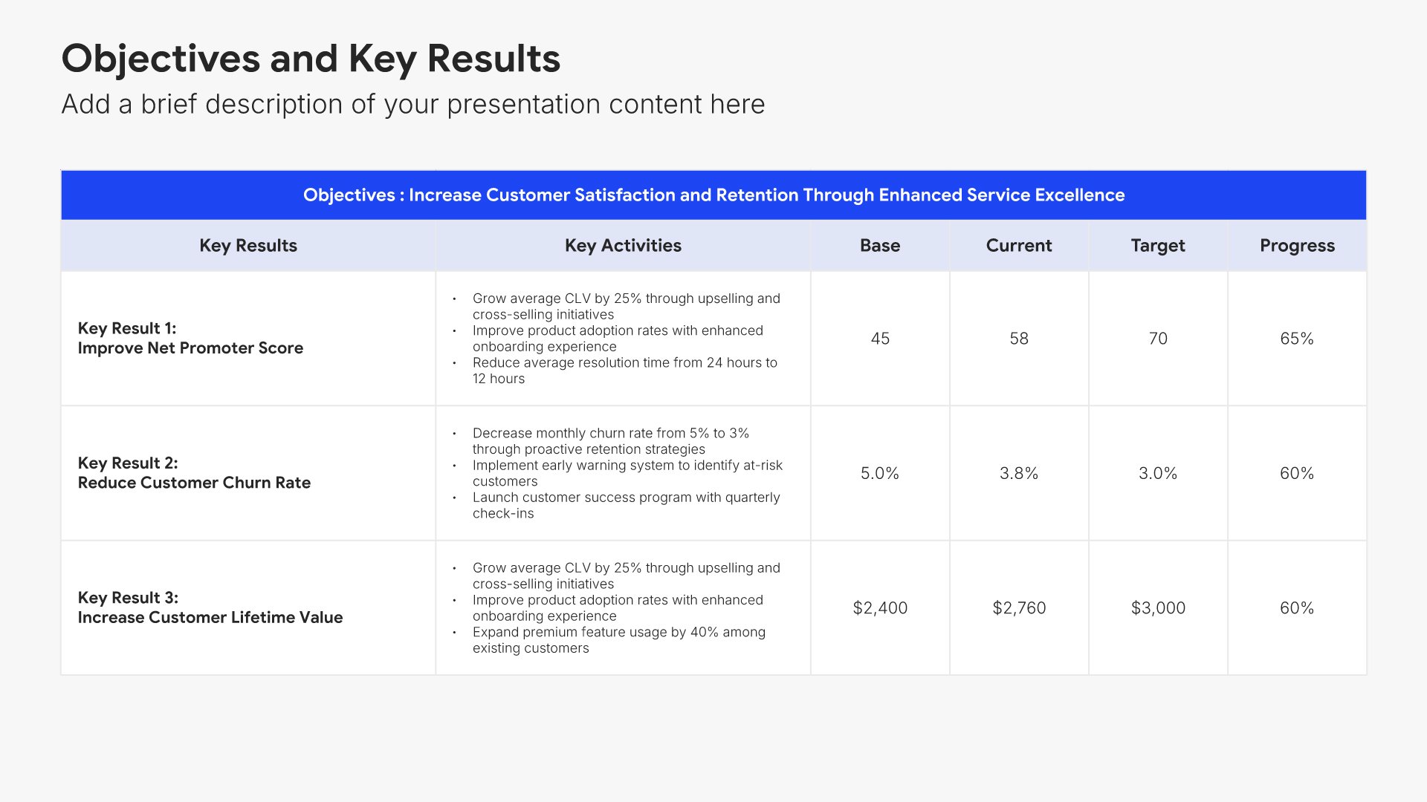Select the 'Expand premium feature usage' bullet
The height and width of the screenshot is (802, 1427).
click(618, 640)
